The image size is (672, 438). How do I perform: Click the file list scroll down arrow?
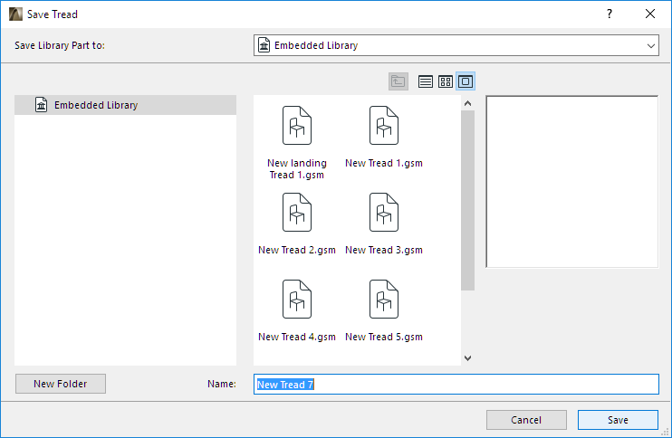(468, 358)
